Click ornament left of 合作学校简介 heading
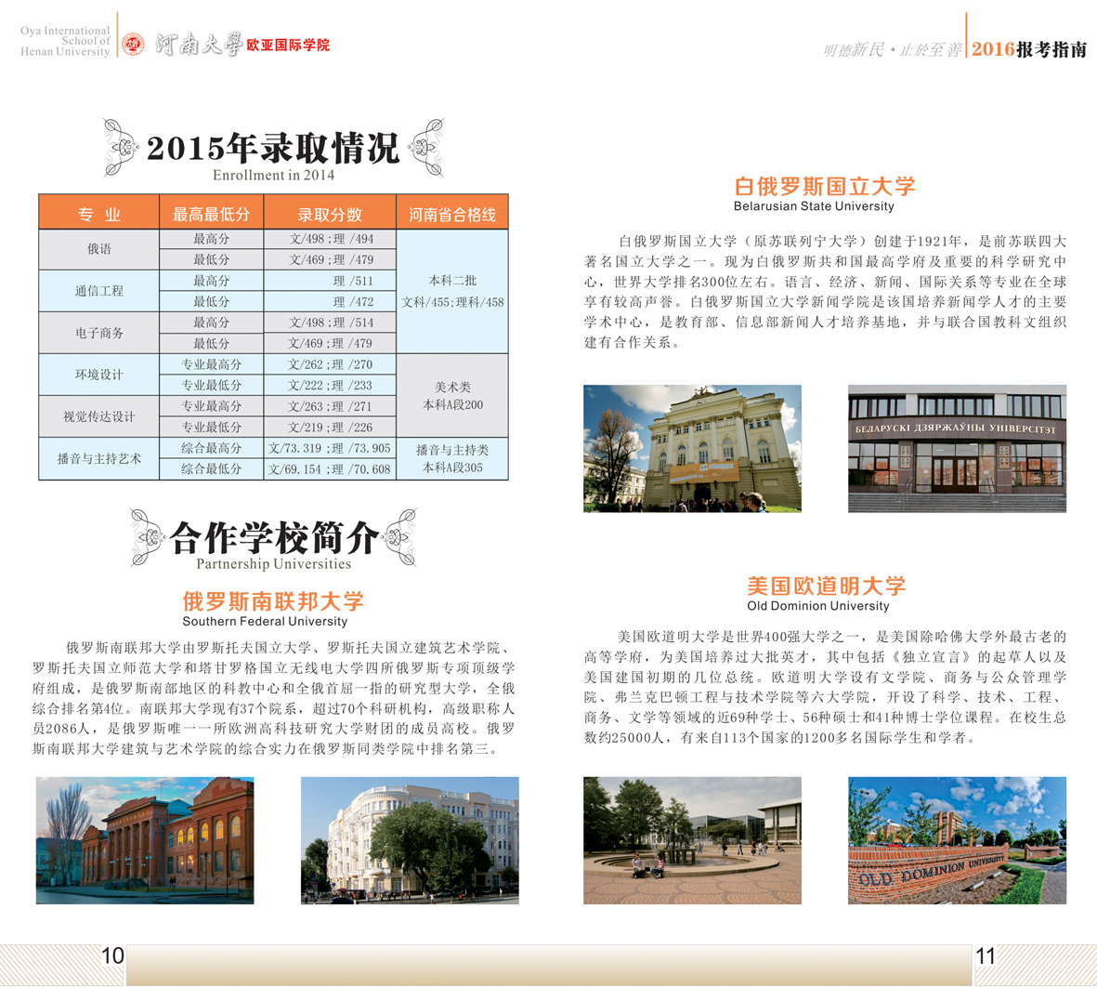Screen dimensions: 1097x988 149,536
